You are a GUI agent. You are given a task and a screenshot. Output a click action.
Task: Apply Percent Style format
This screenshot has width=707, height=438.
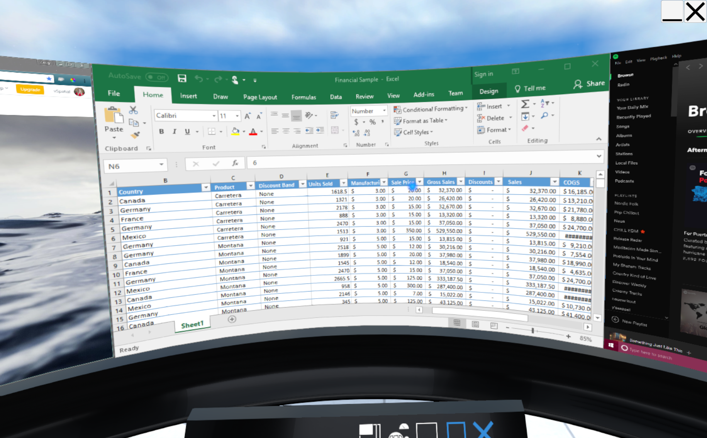point(372,122)
